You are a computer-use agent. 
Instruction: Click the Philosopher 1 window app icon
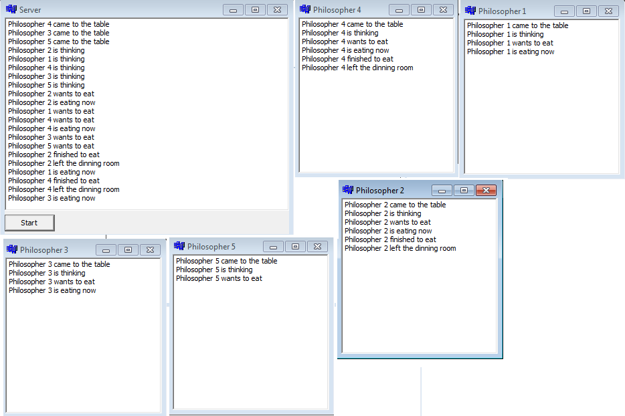[x=470, y=11]
